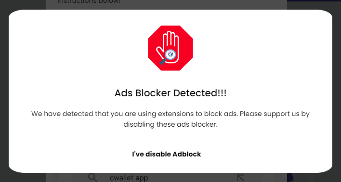341x182 pixels.
Task: Click the 'Ads Blocker Detected!!!' heading
Action: pos(170,93)
